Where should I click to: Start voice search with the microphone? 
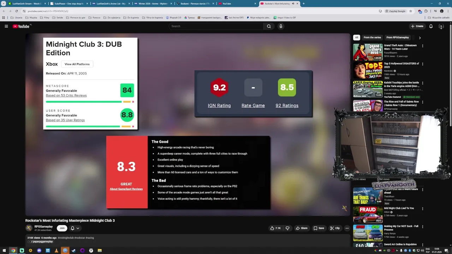[281, 26]
